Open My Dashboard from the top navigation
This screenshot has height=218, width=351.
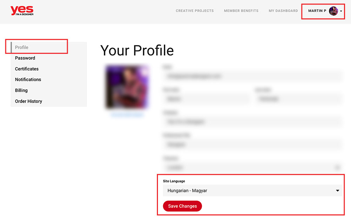(283, 11)
